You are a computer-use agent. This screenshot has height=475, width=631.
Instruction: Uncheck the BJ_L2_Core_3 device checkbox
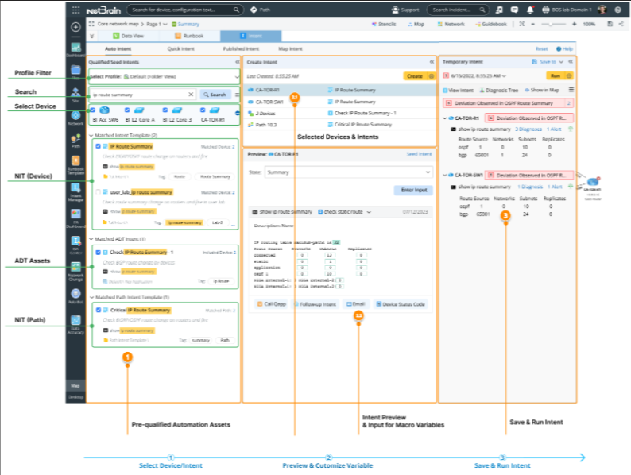point(165,110)
